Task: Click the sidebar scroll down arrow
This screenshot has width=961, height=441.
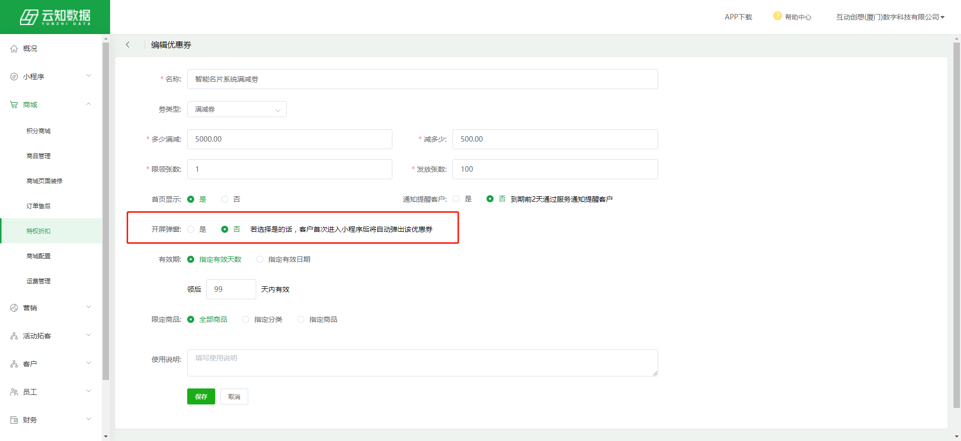Action: point(106,436)
